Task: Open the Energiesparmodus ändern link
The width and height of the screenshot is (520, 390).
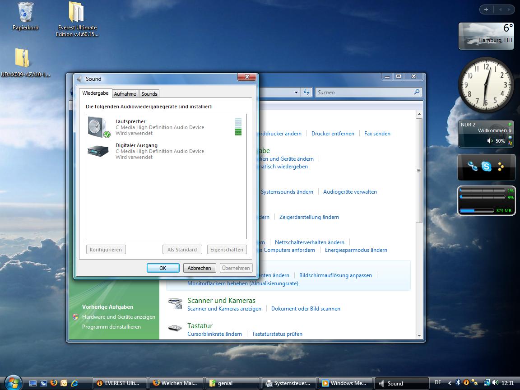Action: 356,250
